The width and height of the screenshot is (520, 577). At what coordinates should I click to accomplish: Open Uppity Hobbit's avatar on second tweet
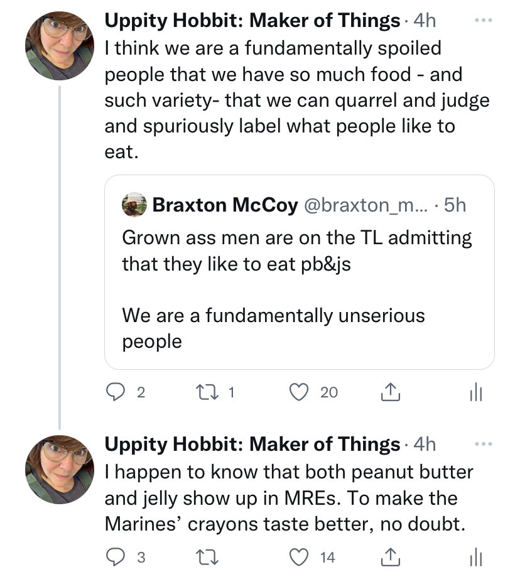pyautogui.click(x=59, y=468)
